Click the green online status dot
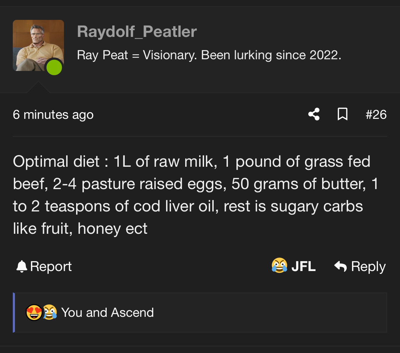400x353 pixels. click(x=54, y=67)
